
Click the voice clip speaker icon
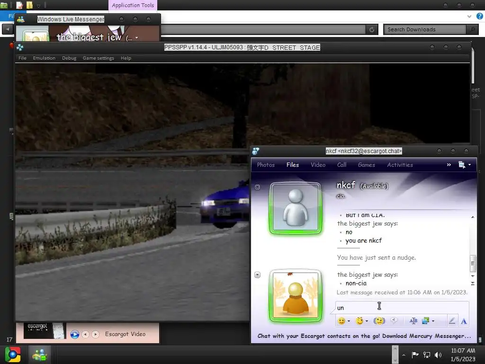pos(394,321)
